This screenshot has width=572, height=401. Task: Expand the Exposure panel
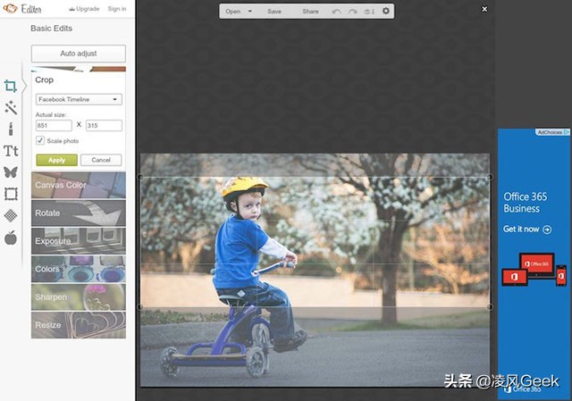tap(79, 241)
